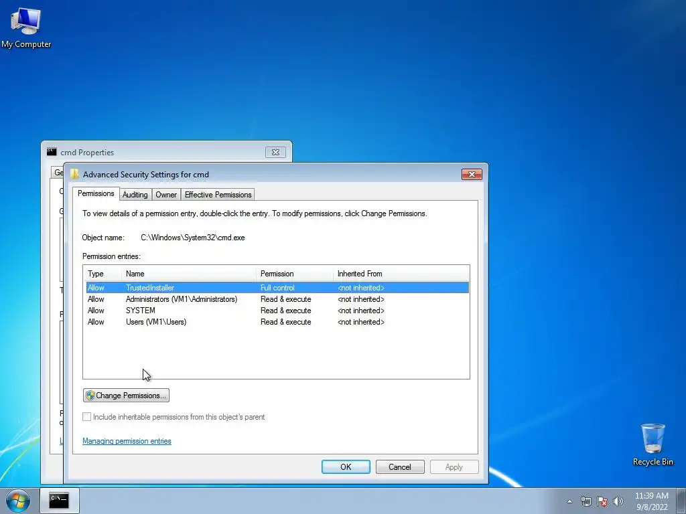The height and width of the screenshot is (514, 686).
Task: Click the OK button
Action: pyautogui.click(x=346, y=466)
